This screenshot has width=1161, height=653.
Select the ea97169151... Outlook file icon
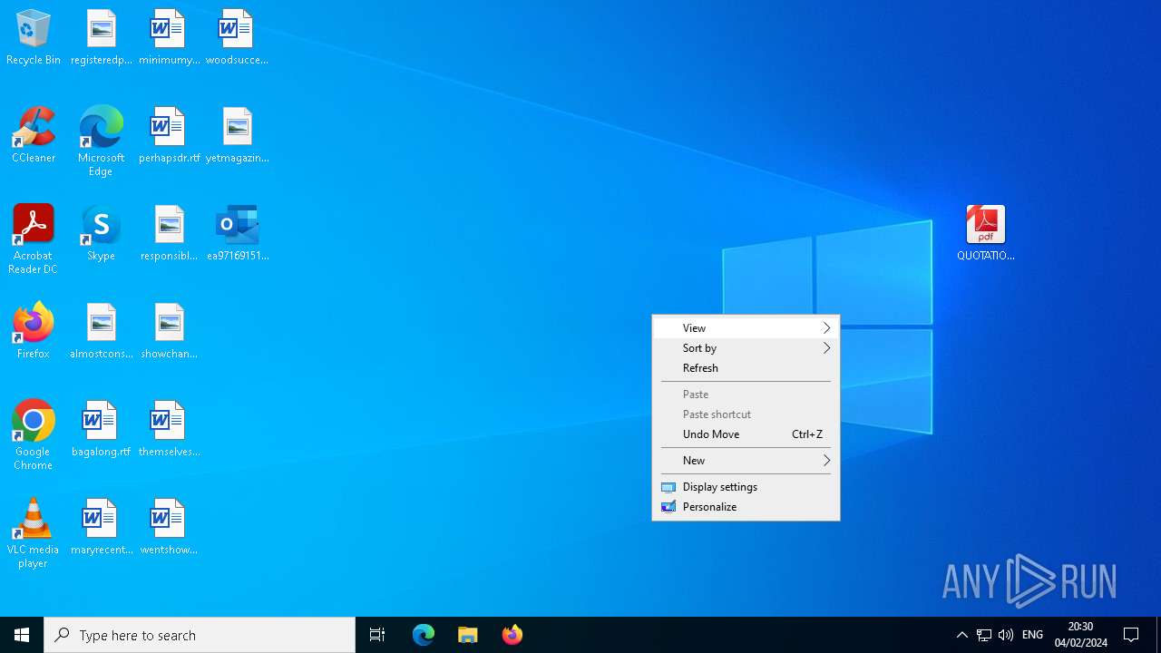[x=238, y=234]
